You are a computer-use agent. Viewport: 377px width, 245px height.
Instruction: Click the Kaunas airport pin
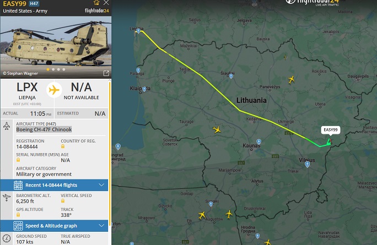click(258, 141)
